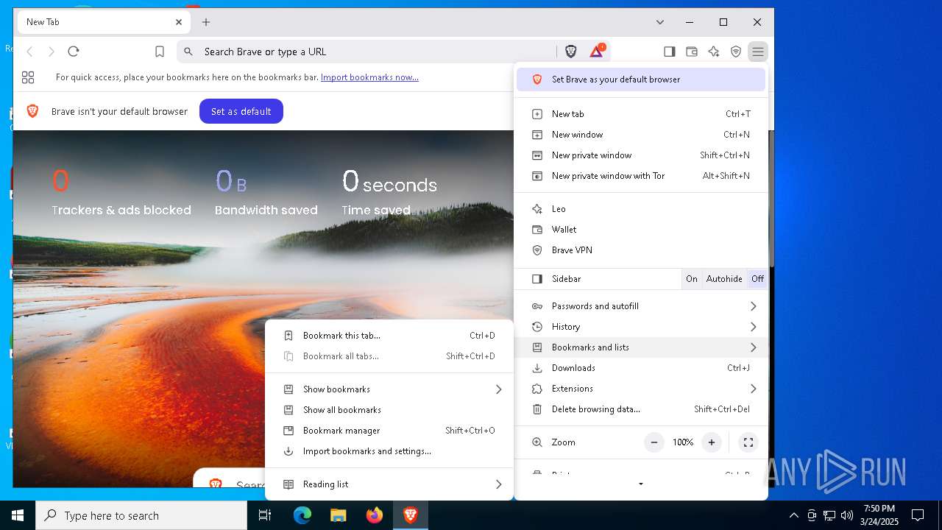
Task: Open Leo from the menu
Action: click(x=641, y=209)
